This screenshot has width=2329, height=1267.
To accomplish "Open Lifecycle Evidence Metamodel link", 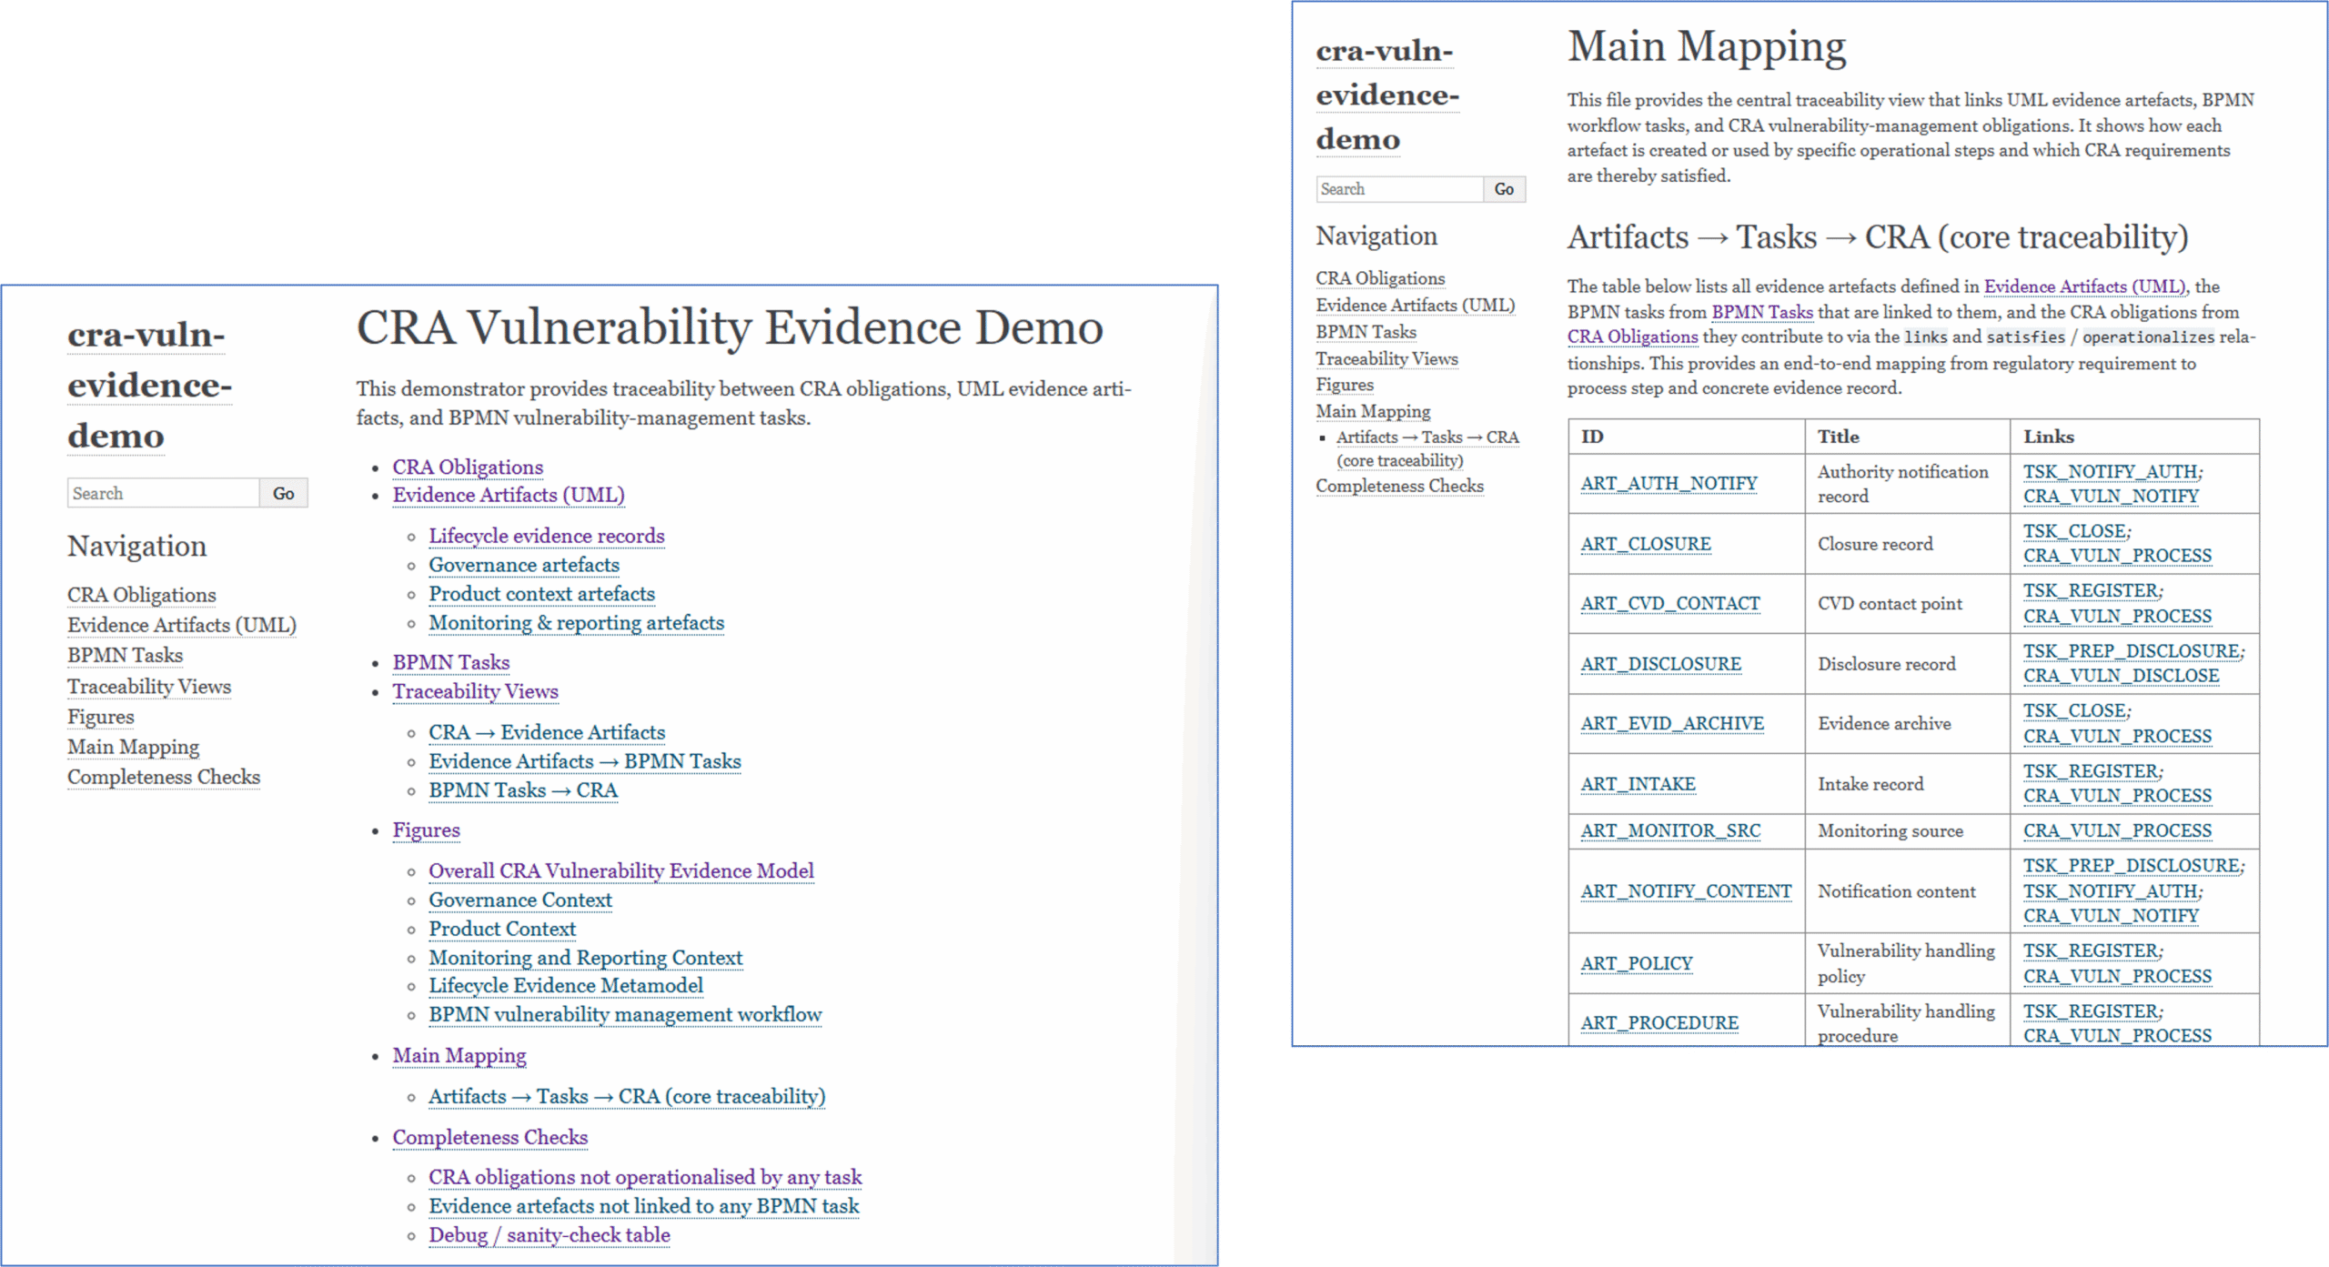I will (x=566, y=986).
